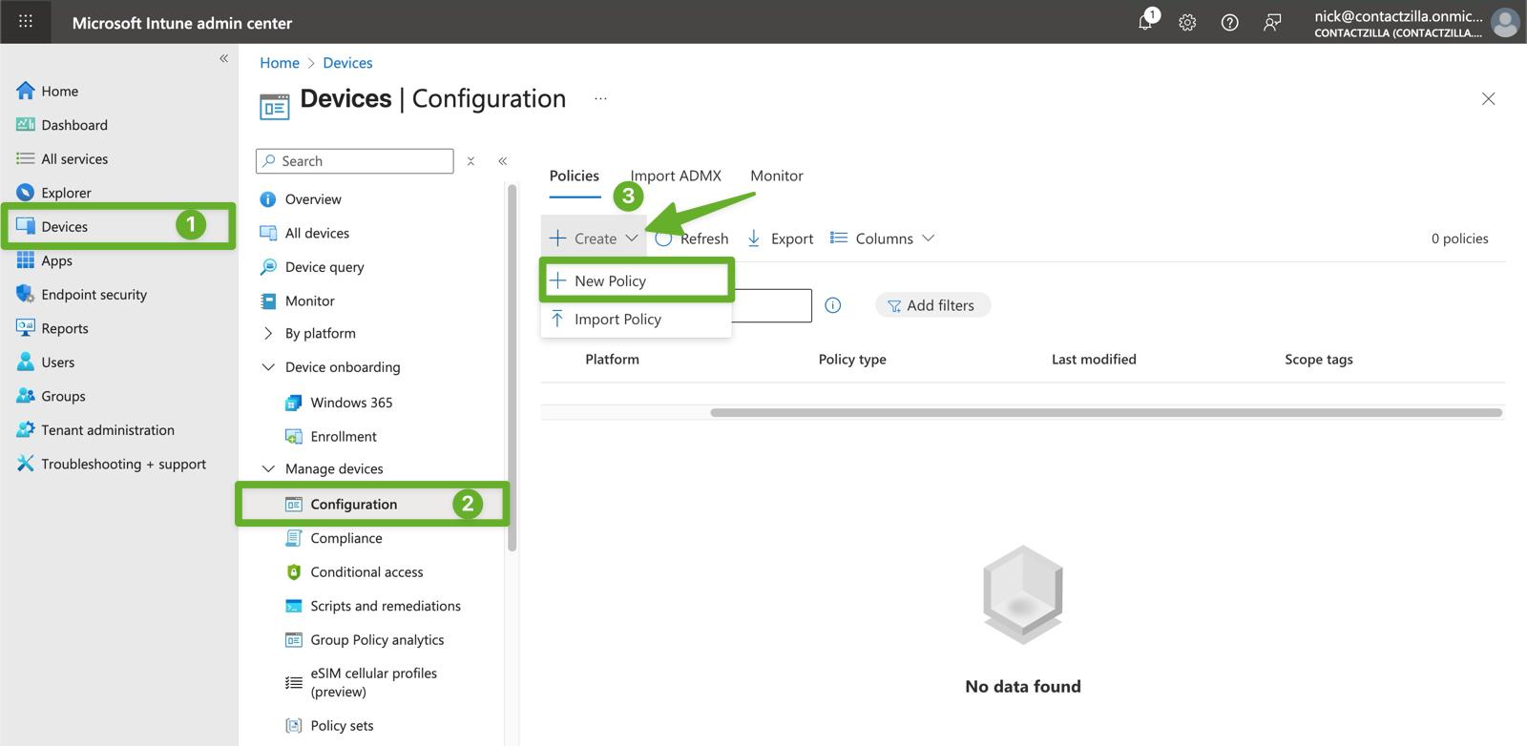Image resolution: width=1527 pixels, height=746 pixels.
Task: Sort by Platform column header
Action: [x=613, y=360]
